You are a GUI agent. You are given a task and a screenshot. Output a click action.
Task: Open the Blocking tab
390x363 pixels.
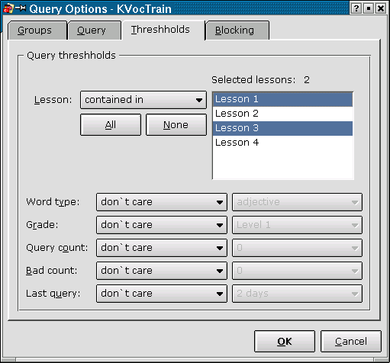tap(237, 31)
